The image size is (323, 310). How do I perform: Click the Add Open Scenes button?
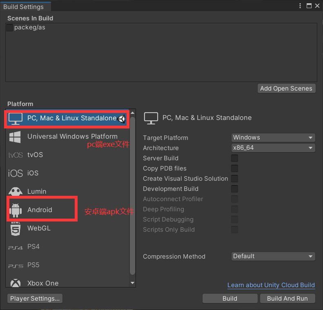(286, 89)
